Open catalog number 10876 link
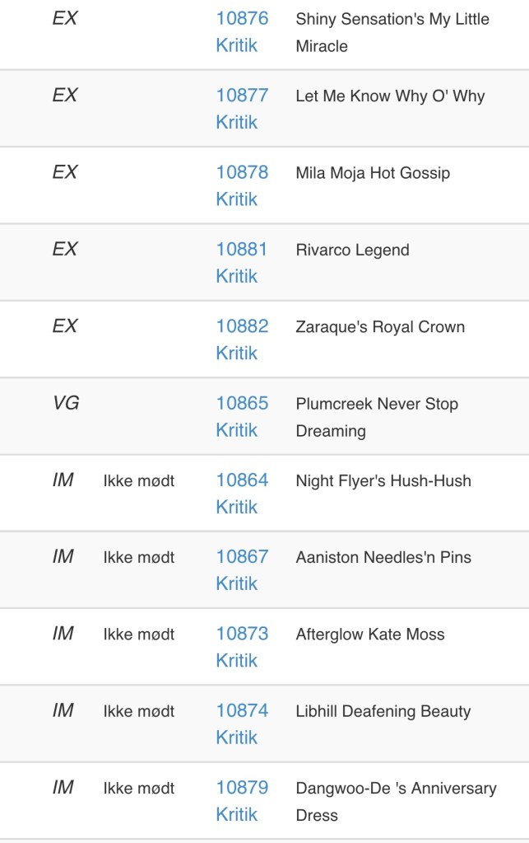This screenshot has width=529, height=843. pyautogui.click(x=242, y=18)
